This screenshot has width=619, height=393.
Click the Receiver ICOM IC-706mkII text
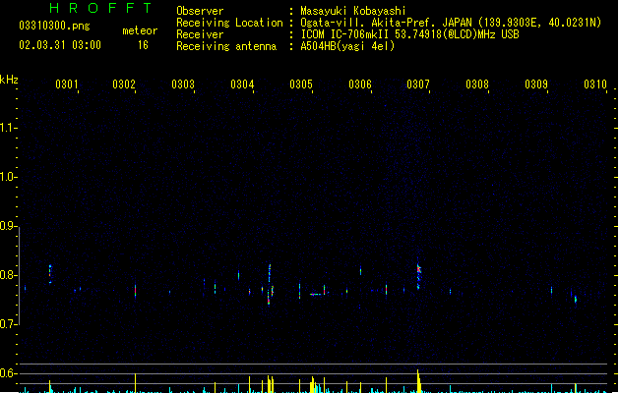pos(409,34)
